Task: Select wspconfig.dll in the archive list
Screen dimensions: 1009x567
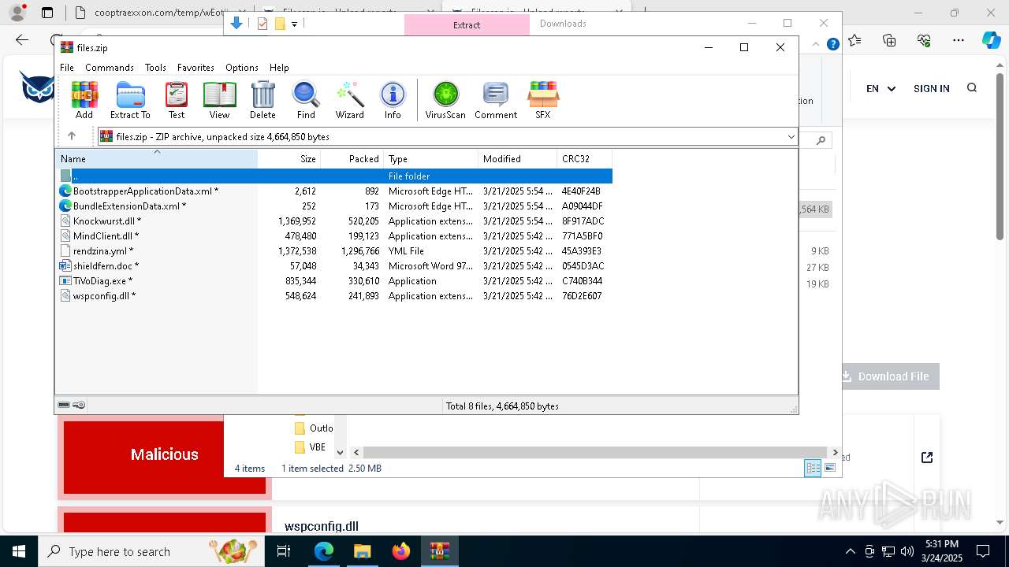Action: tap(334, 295)
